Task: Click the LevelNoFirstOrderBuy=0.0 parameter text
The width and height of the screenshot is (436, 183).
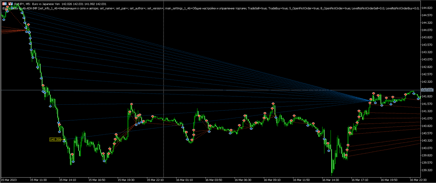Action: click(x=402, y=8)
